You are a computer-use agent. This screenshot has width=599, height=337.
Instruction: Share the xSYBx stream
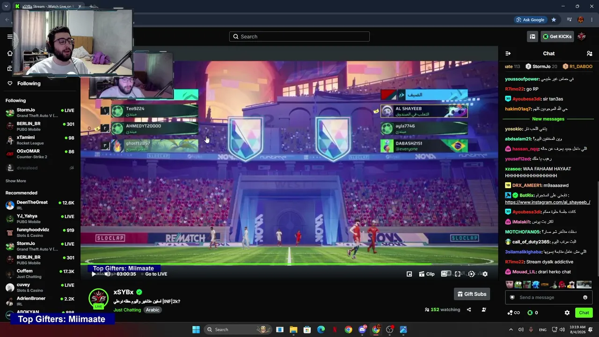click(x=469, y=309)
